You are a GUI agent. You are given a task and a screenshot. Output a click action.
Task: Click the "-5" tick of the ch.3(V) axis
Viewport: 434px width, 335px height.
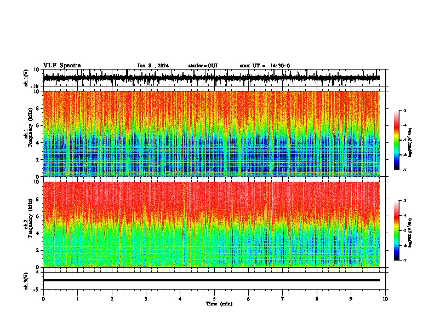(37, 290)
